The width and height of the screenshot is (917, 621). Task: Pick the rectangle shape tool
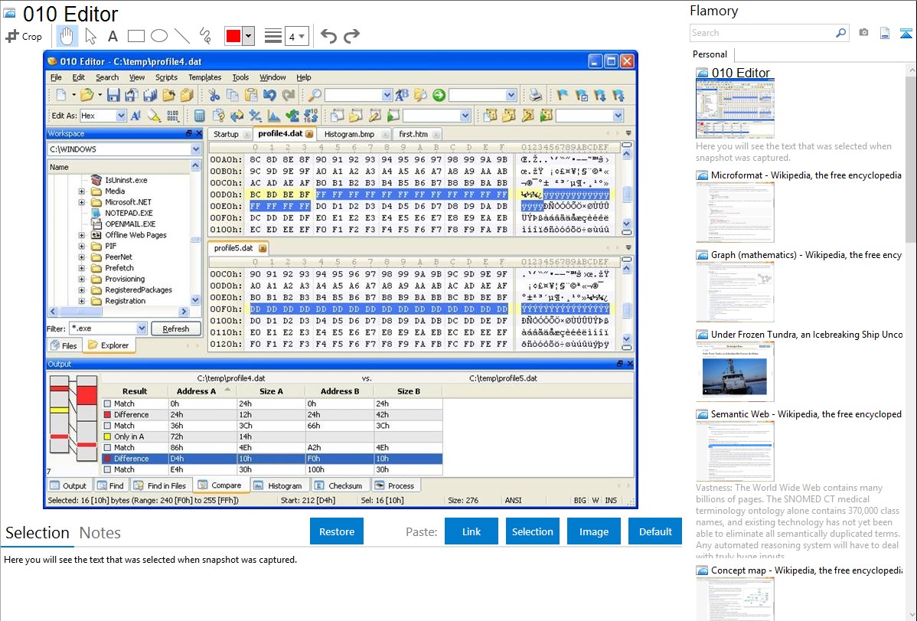[x=136, y=36]
